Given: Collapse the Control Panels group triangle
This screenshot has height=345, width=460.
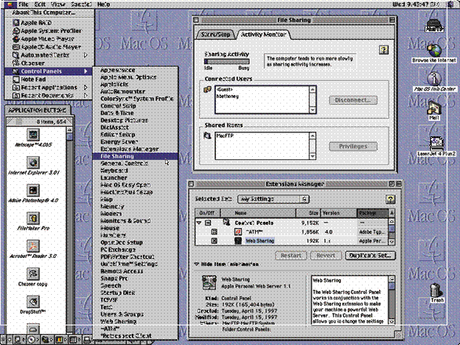Looking at the screenshot, I should click(x=199, y=223).
